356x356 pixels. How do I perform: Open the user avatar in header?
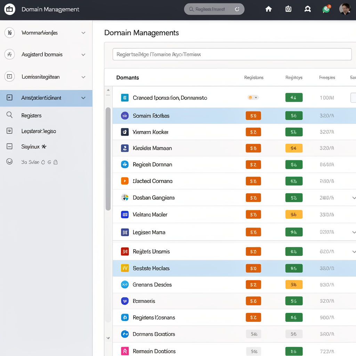[x=345, y=9]
